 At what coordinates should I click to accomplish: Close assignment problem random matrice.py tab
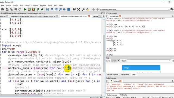pyautogui.click(x=89, y=16)
